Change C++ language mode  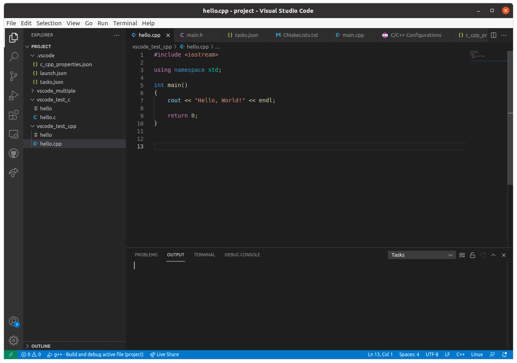coord(460,355)
